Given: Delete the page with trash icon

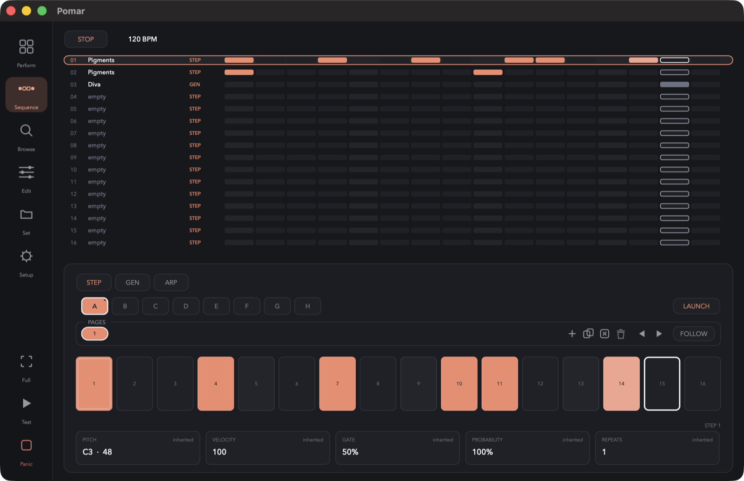Looking at the screenshot, I should (621, 334).
